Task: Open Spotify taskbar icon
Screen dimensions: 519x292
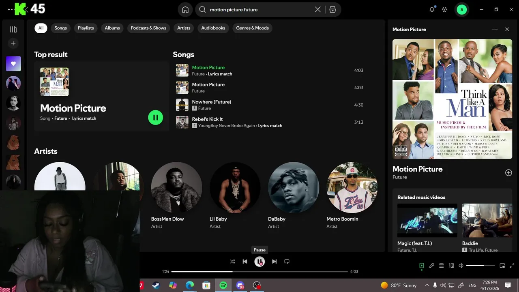Action: coord(223,286)
